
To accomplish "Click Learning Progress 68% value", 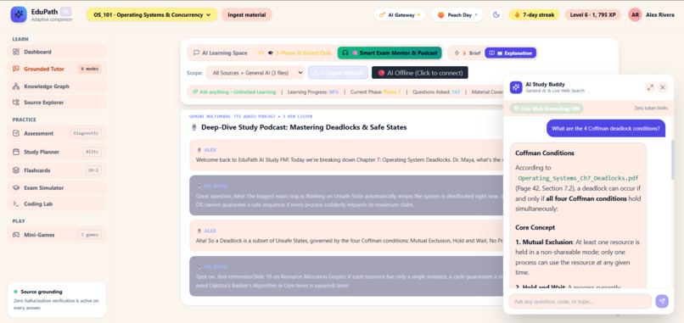I will [334, 92].
